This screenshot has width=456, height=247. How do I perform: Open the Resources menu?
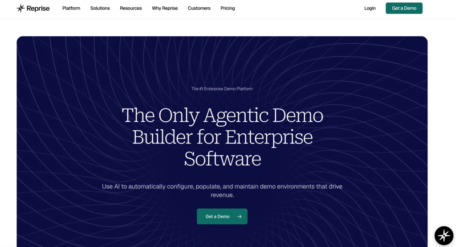pos(130,8)
